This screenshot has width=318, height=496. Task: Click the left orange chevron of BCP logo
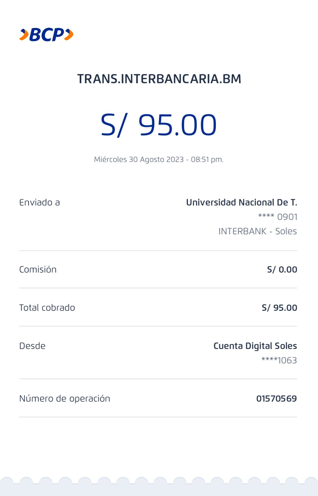pyautogui.click(x=24, y=35)
